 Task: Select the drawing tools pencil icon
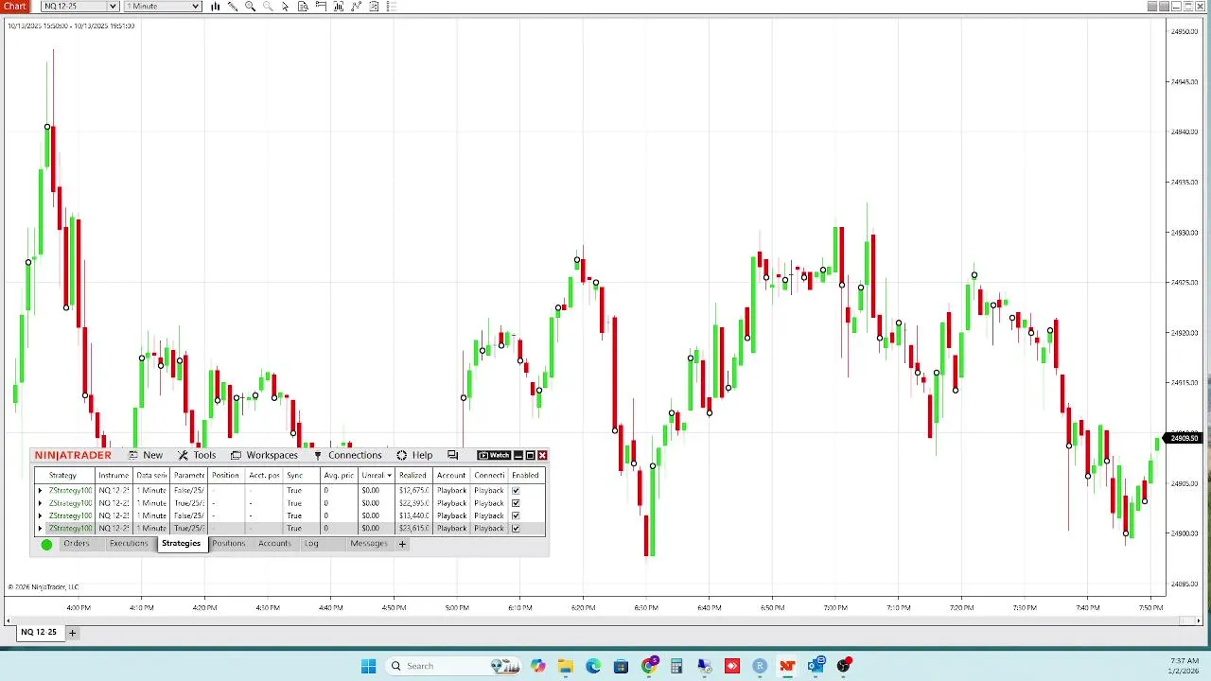[233, 7]
